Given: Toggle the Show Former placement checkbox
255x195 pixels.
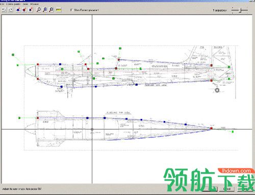Looking at the screenshot, I should coord(72,10).
